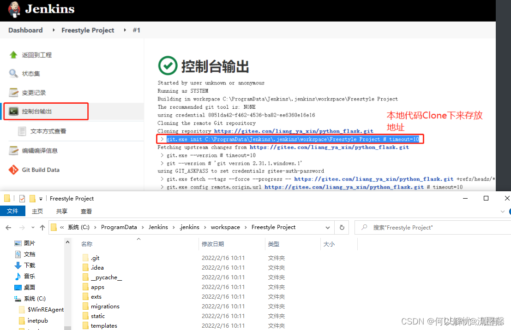Open the quick access toolbar customize dropdown
This screenshot has height=330, width=511.
pyautogui.click(x=41, y=199)
